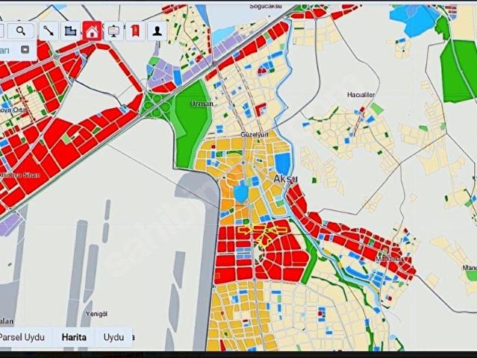
Task: Open the presentation board icon
Action: click(113, 31)
